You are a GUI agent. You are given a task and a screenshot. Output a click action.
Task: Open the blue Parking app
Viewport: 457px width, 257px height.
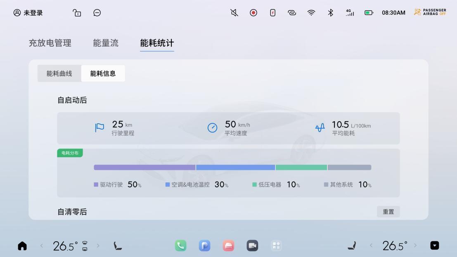(x=204, y=246)
